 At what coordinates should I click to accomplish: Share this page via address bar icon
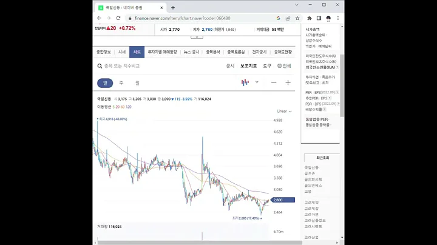288,18
